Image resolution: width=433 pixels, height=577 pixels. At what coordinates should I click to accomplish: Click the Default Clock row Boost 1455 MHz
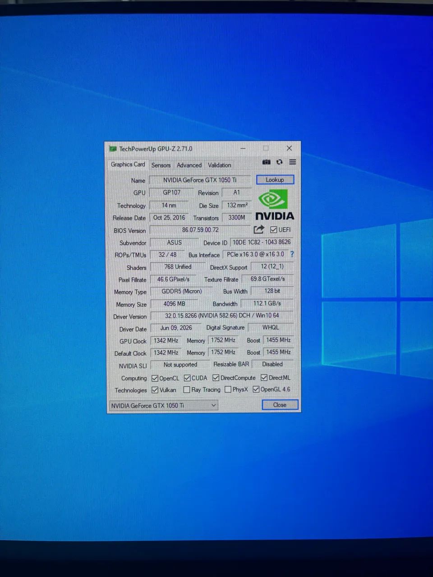pos(278,352)
